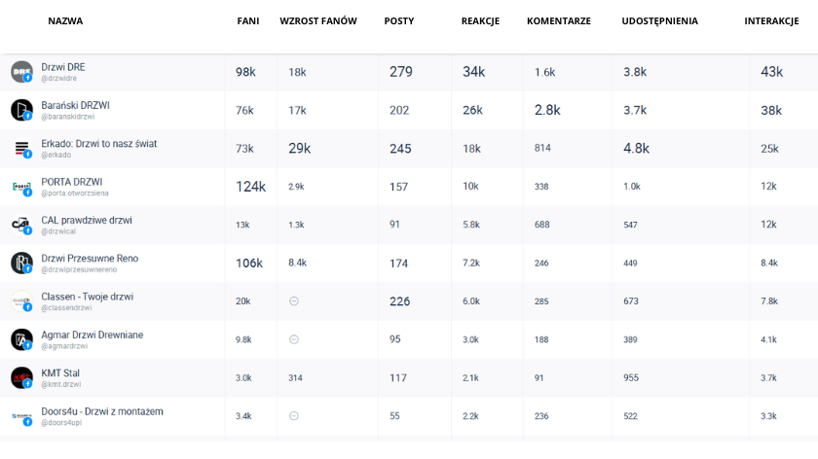Click the CAL prawdziwe drzwi logo

point(21,225)
